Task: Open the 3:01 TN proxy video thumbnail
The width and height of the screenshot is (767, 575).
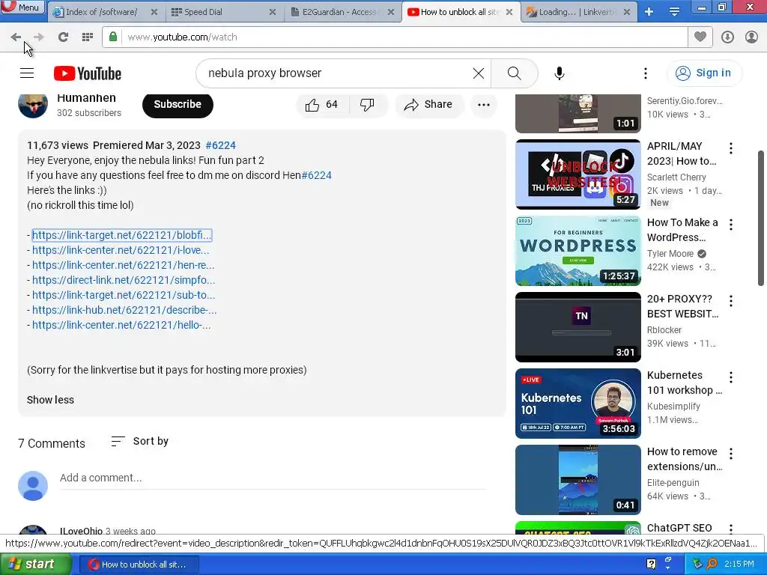Action: 577,326
